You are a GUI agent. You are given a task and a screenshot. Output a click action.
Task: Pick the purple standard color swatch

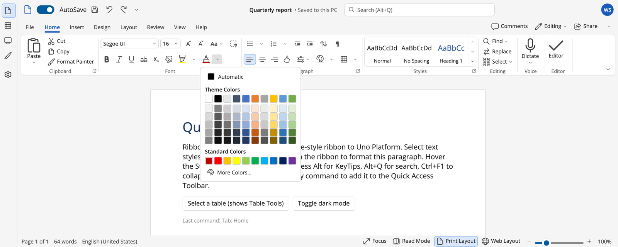click(292, 161)
